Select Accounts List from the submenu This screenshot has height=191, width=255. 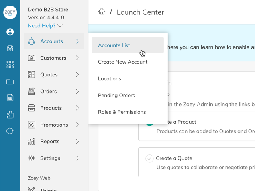pos(114,45)
